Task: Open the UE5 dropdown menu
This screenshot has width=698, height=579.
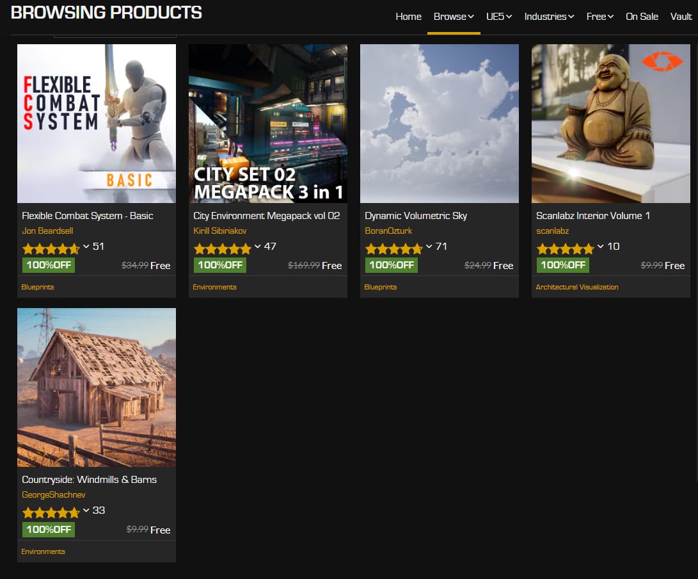Action: 499,17
